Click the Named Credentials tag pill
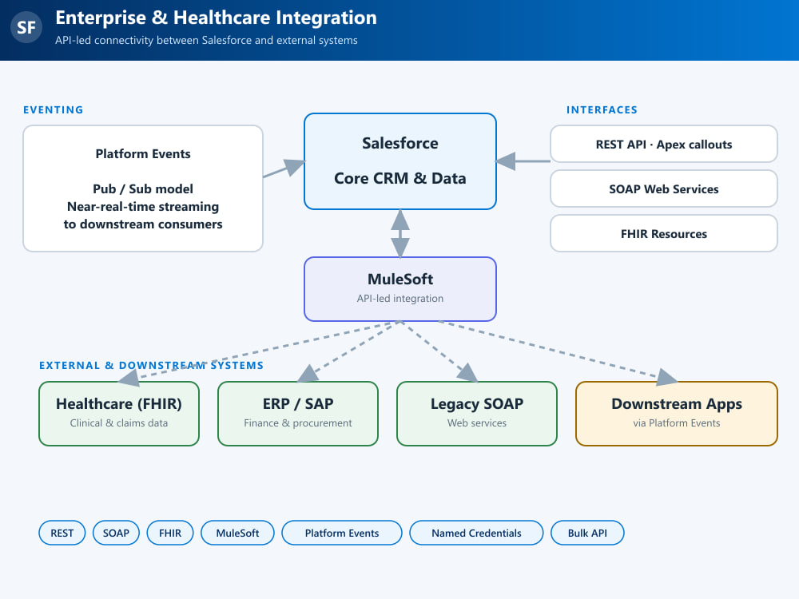The width and height of the screenshot is (799, 599). tap(476, 533)
